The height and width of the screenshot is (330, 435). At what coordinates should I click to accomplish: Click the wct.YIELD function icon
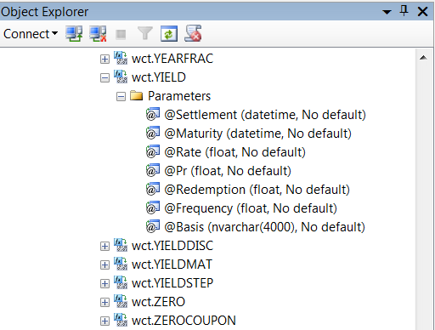click(x=121, y=77)
